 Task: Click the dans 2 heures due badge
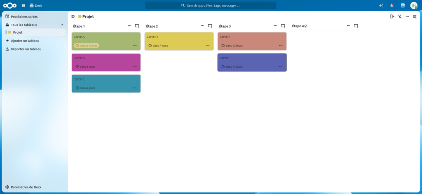[x=87, y=46]
